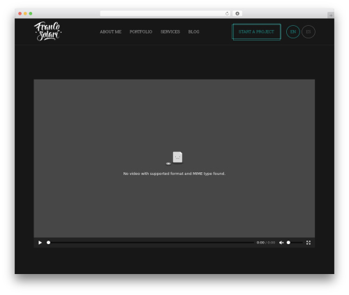Image resolution: width=349 pixels, height=295 pixels.
Task: Click the 0:00 / 0:00 time display
Action: pyautogui.click(x=266, y=243)
